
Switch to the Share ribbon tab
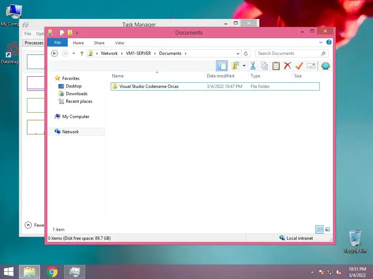pos(99,43)
